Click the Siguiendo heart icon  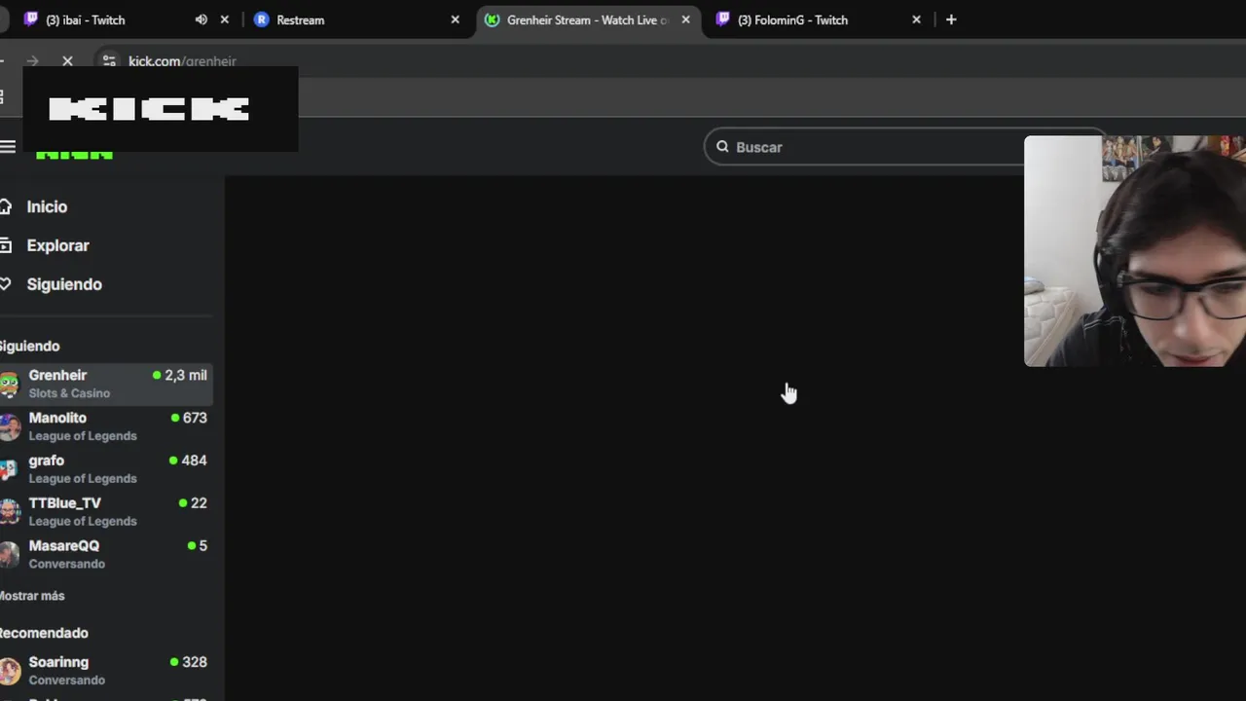6,284
